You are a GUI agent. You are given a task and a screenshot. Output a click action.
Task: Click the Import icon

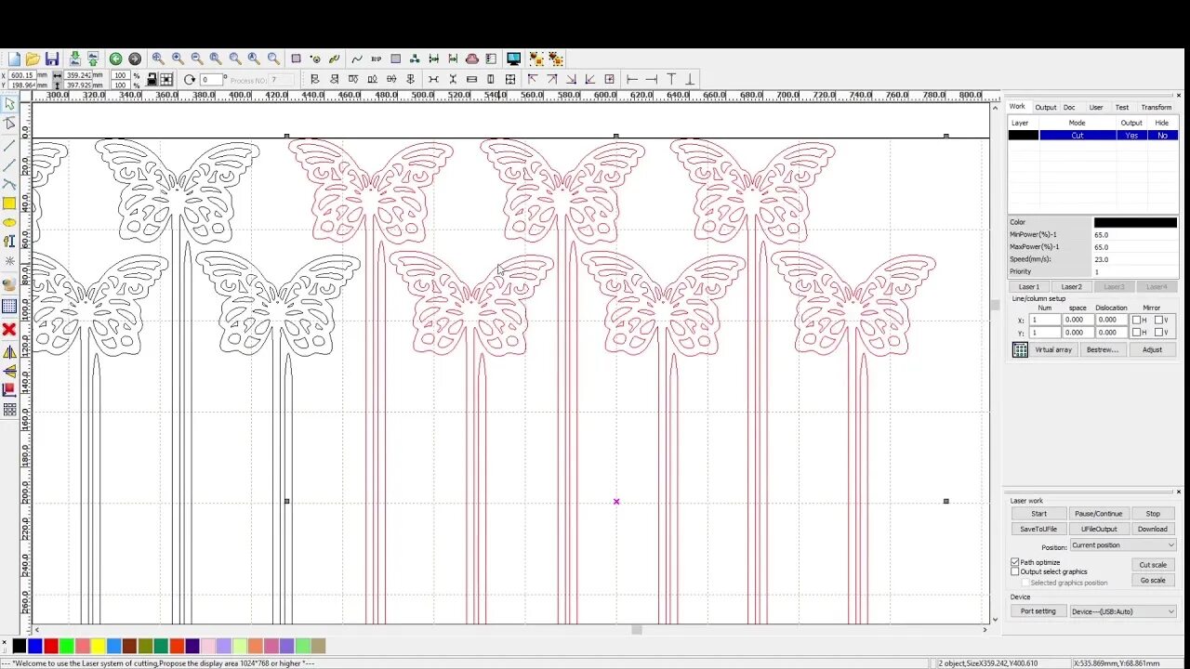75,59
